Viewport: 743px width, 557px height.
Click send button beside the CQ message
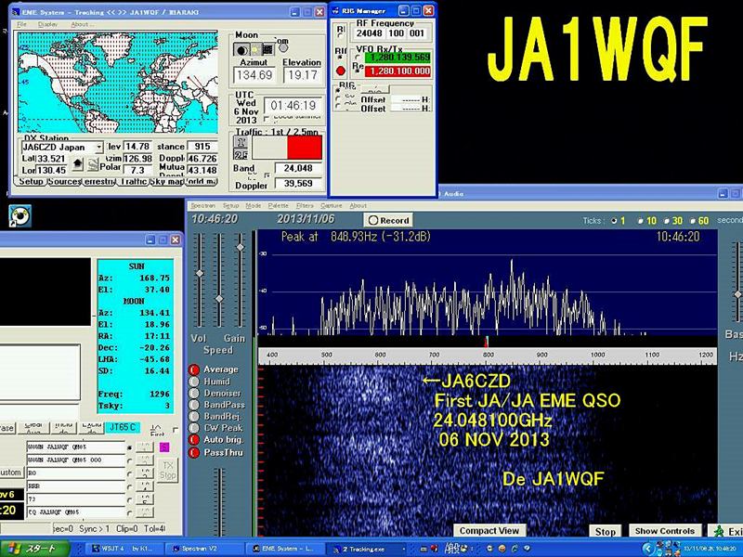[x=145, y=512]
